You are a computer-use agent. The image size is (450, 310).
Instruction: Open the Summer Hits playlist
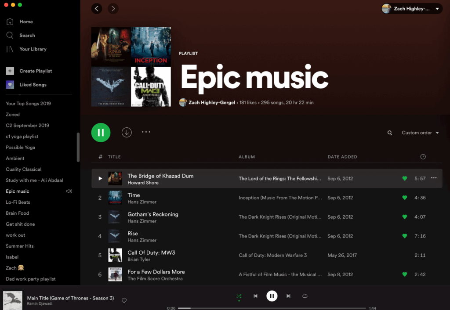(x=19, y=246)
